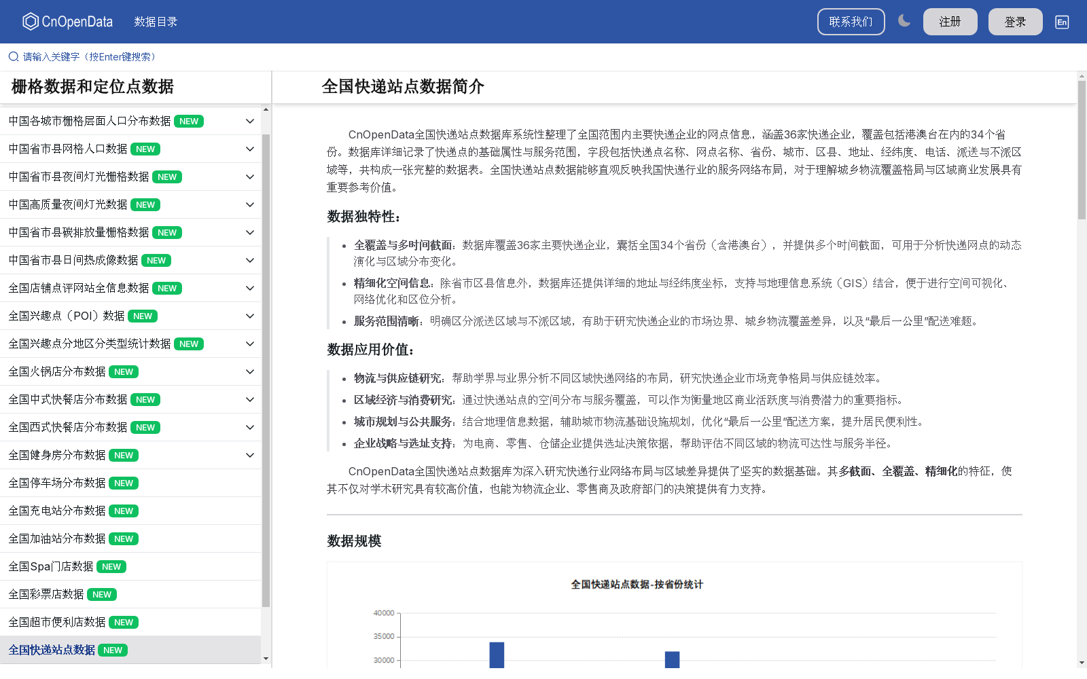Select highlighted 全国快递站点数据 item
The image size is (1087, 679).
click(x=130, y=650)
